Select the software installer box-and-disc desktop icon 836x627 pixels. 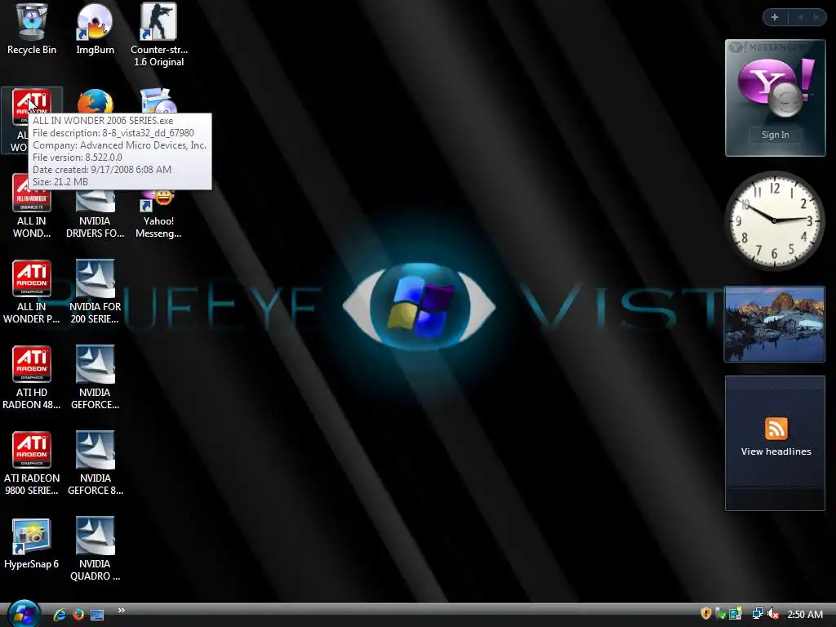[158, 101]
